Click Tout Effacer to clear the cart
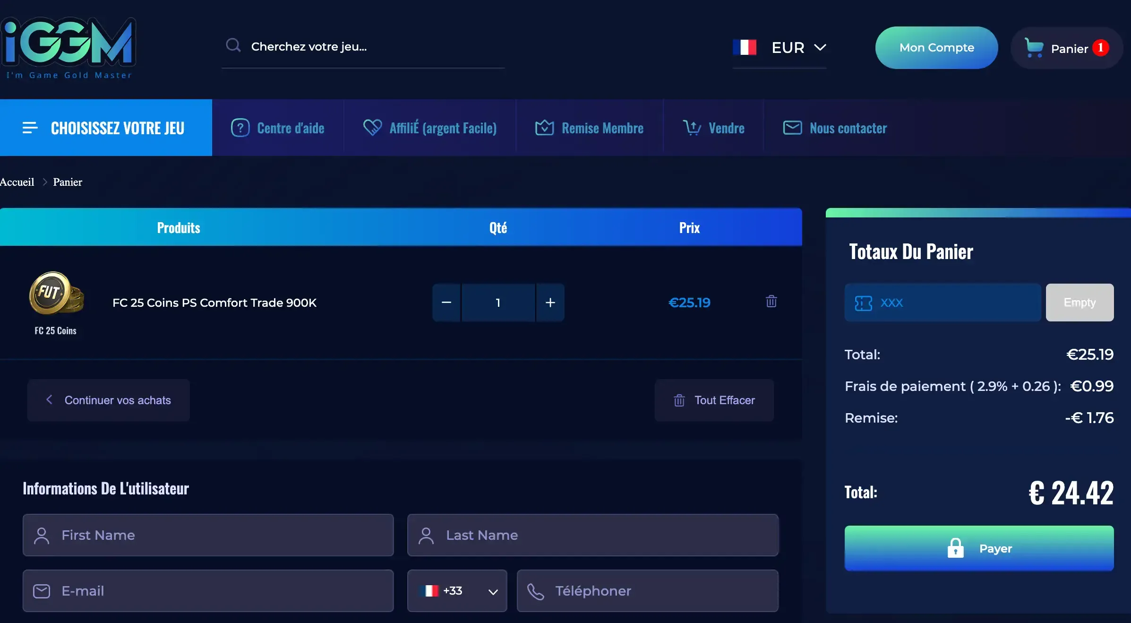The width and height of the screenshot is (1131, 623). click(x=714, y=400)
